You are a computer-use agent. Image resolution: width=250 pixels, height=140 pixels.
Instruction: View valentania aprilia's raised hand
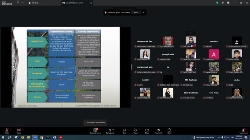click(x=136, y=12)
